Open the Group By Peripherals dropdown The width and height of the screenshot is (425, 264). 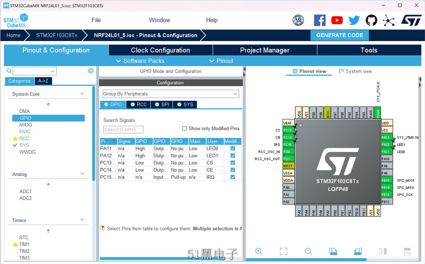[x=171, y=94]
